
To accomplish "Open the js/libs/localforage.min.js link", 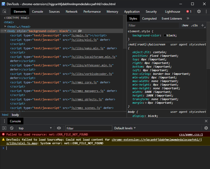I will [x=93, y=57].
